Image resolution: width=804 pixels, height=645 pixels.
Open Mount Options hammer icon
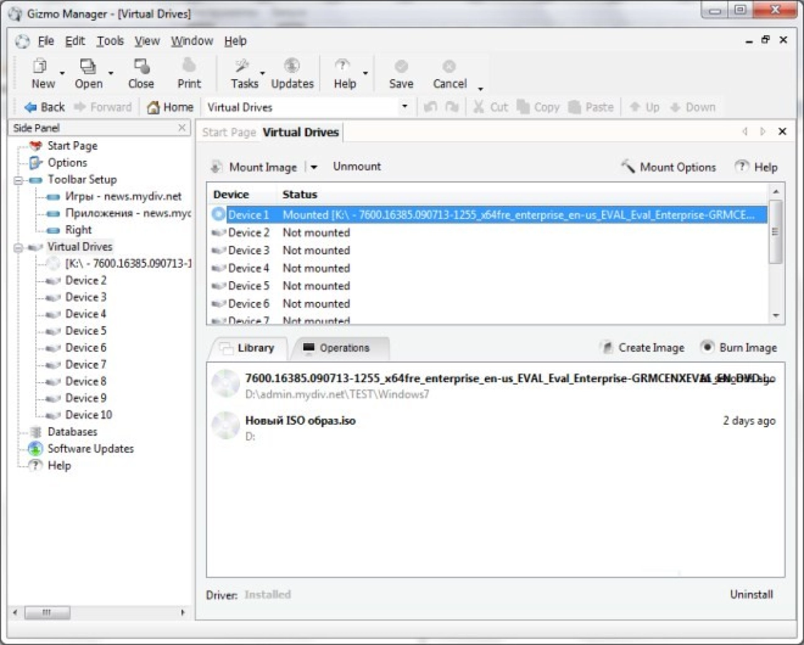[627, 167]
